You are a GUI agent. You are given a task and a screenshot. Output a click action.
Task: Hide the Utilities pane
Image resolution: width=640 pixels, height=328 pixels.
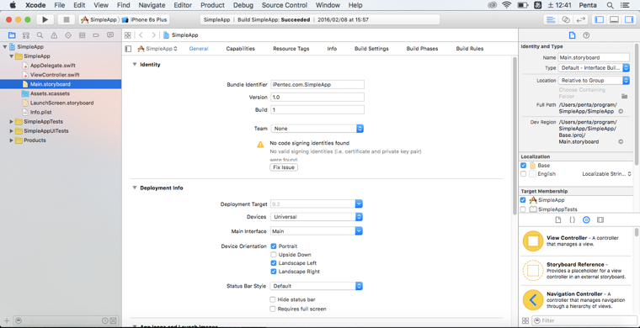pyautogui.click(x=628, y=19)
